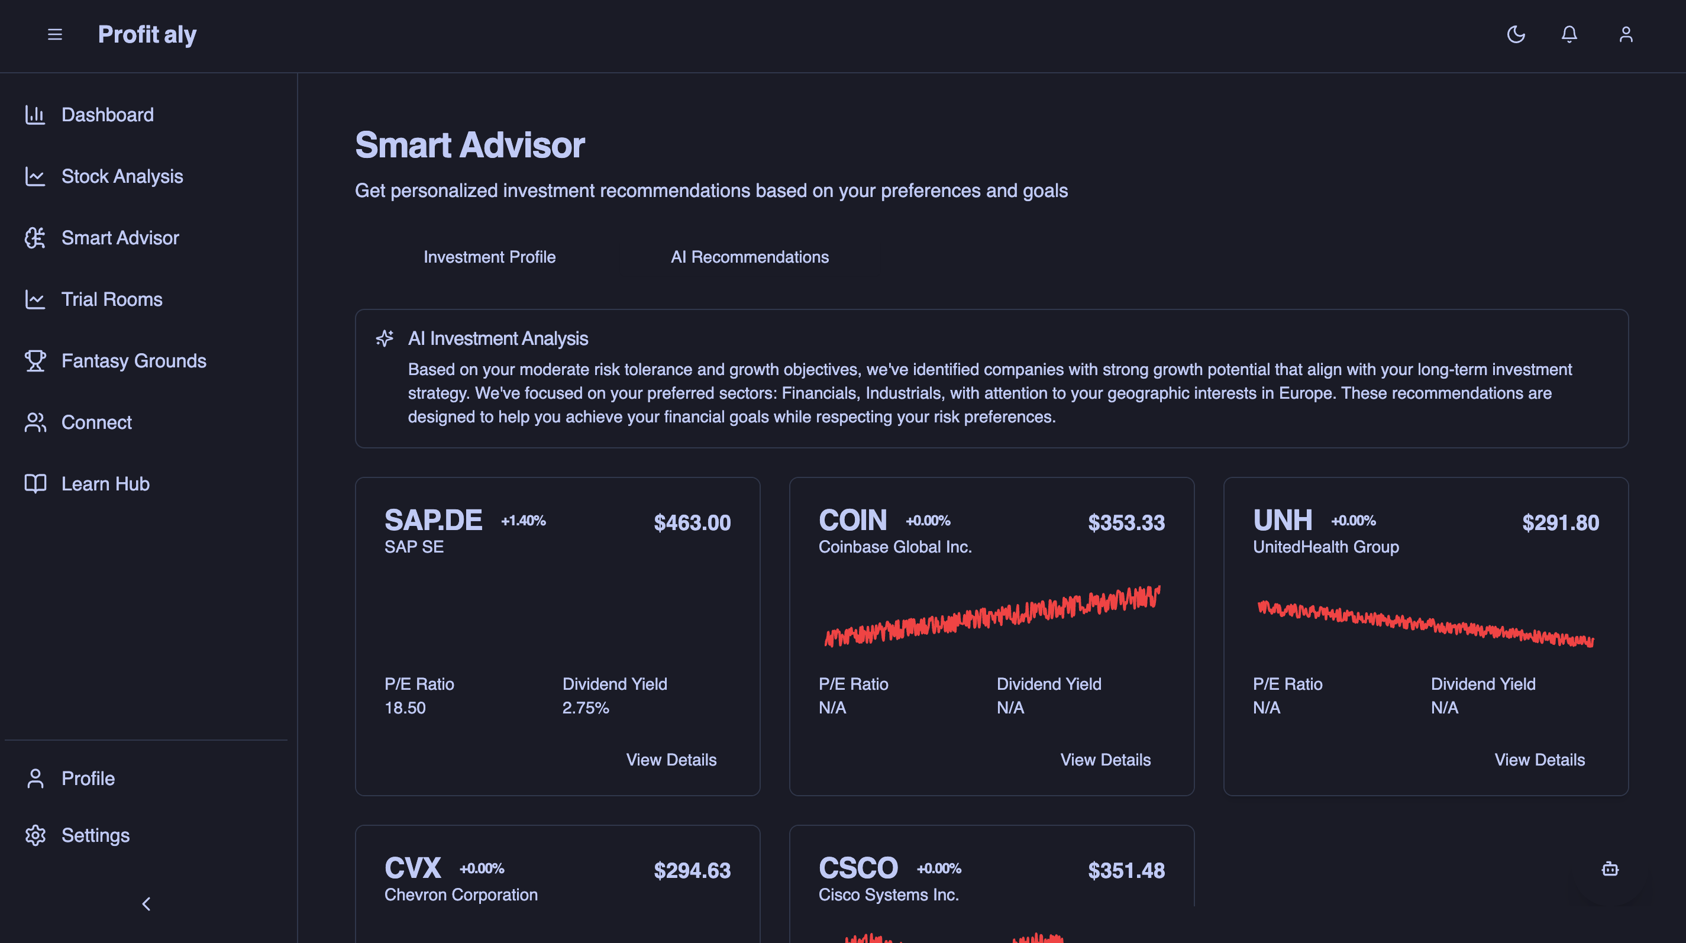The image size is (1686, 943).
Task: Click the SAP SE company name
Action: [x=414, y=547]
